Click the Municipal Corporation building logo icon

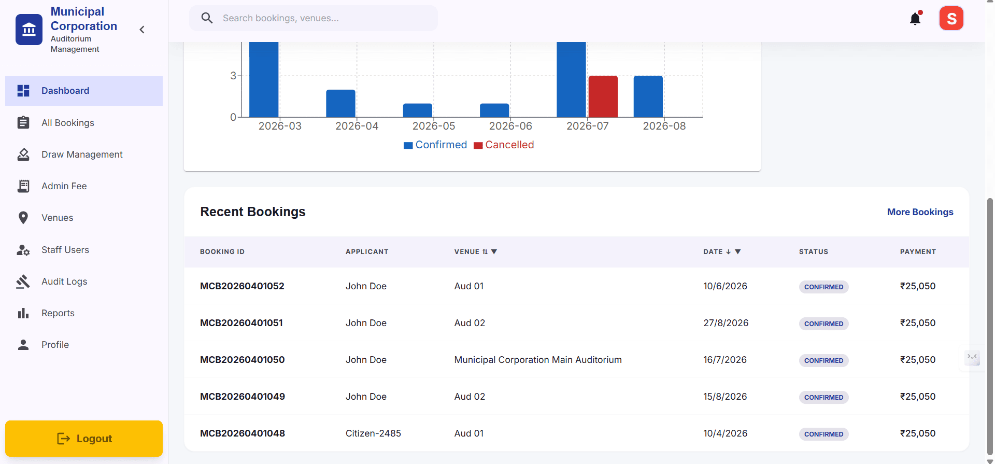(29, 30)
